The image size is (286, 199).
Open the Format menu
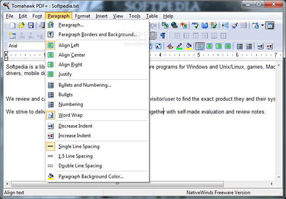coord(83,16)
